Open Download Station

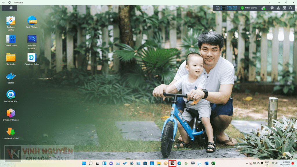pos(11,132)
